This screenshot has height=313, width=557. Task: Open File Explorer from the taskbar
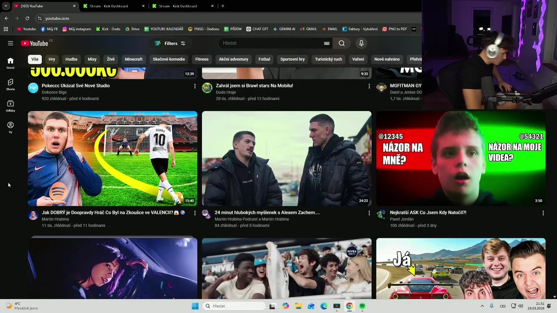[299, 306]
